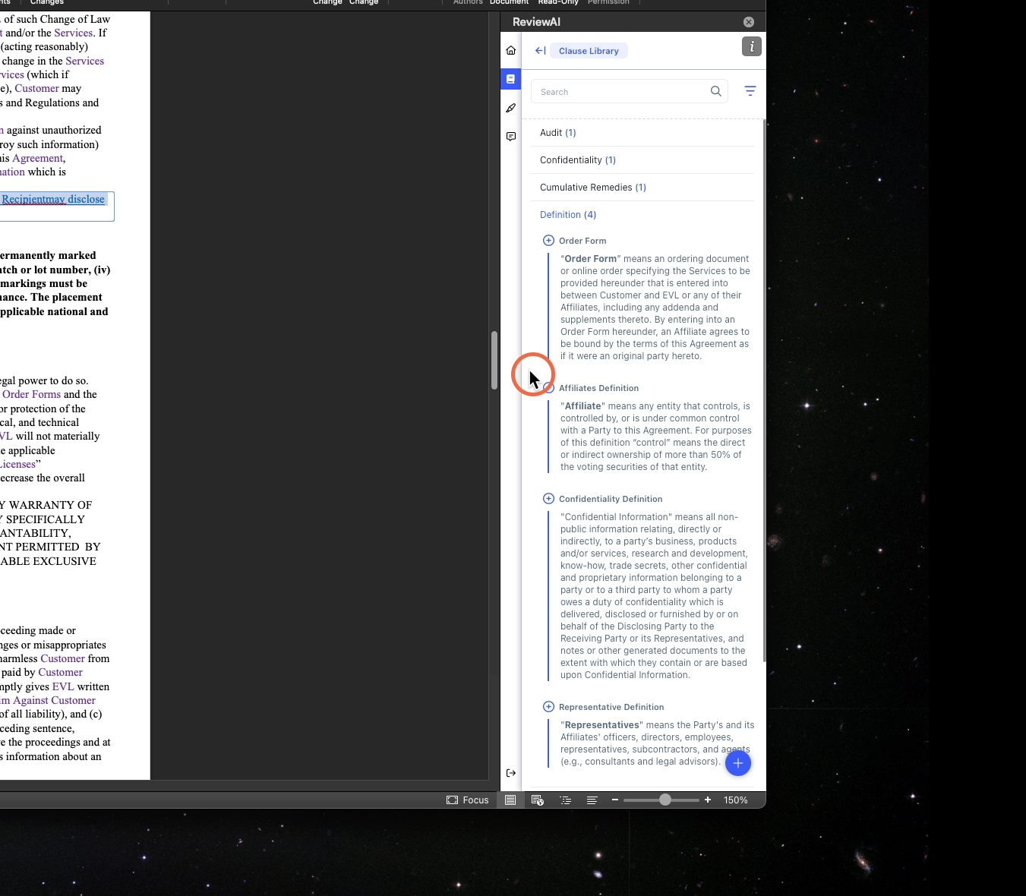
Task: Click the magnifier icon in the search box
Action: tap(716, 91)
